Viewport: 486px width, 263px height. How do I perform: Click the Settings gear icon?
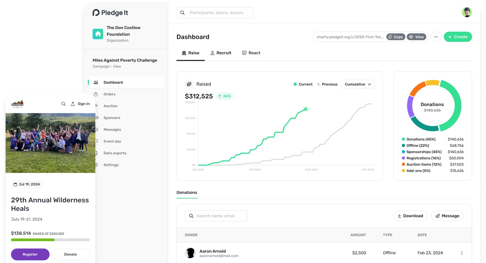[x=96, y=165]
